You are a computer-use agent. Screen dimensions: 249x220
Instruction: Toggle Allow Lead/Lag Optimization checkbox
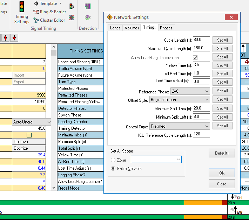tap(195, 57)
